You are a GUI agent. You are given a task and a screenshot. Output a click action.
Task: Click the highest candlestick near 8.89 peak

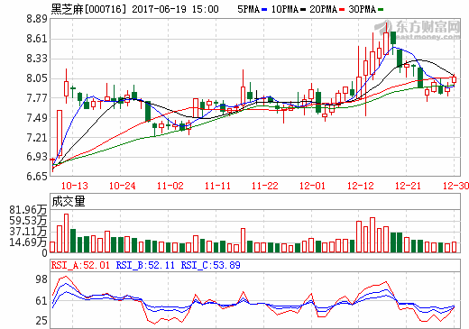pos(386,39)
